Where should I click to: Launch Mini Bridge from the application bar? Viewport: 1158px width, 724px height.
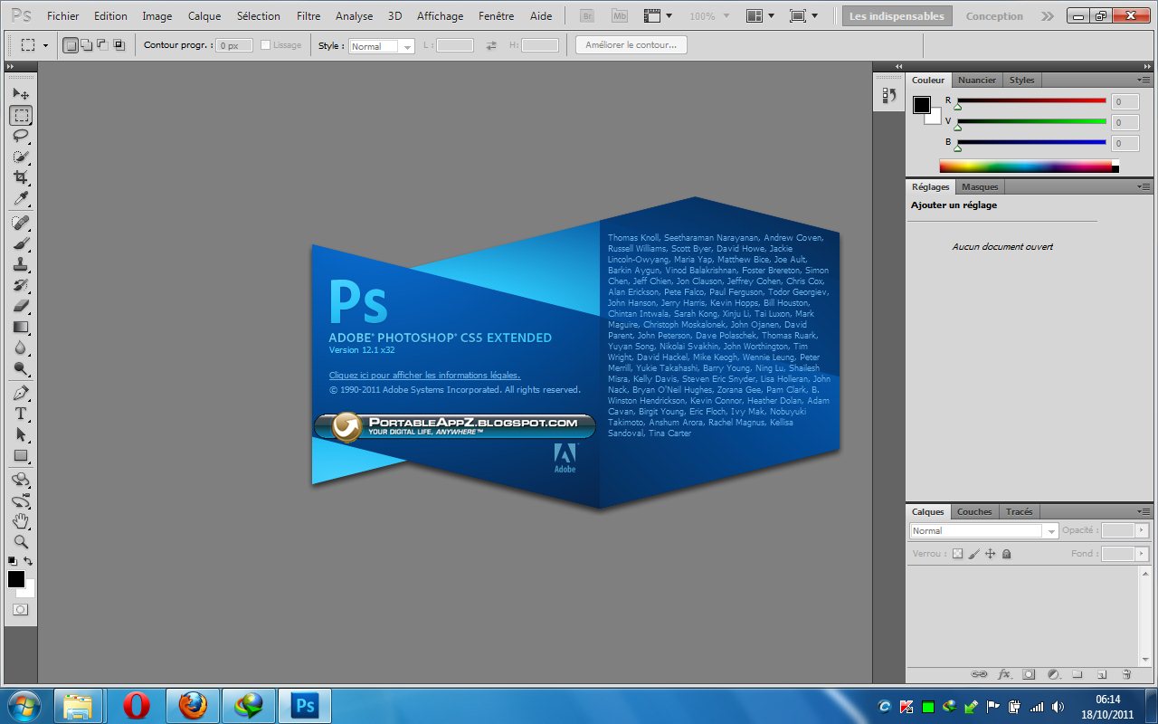620,16
